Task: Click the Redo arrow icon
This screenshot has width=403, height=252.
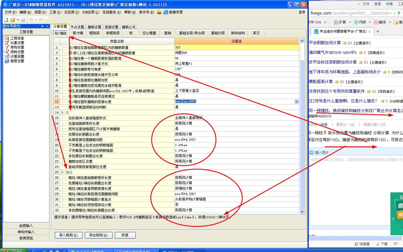Action: pos(41,20)
